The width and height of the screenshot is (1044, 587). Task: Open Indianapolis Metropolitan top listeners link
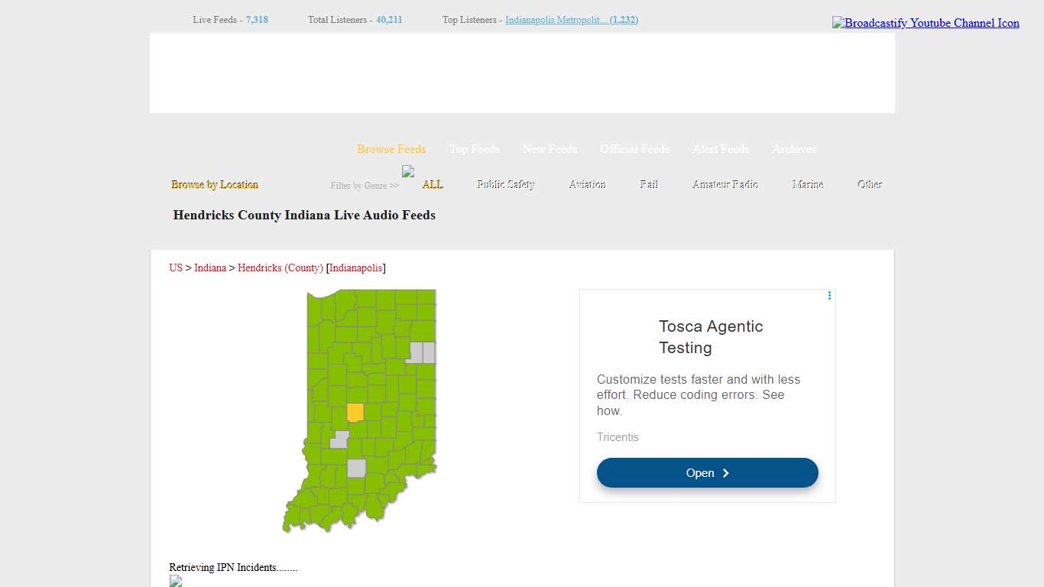571,19
